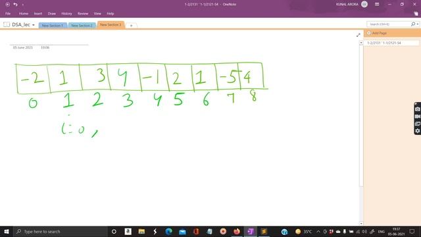This screenshot has width=421, height=237.
Task: Open the History ribbon tab
Action: (x=66, y=13)
